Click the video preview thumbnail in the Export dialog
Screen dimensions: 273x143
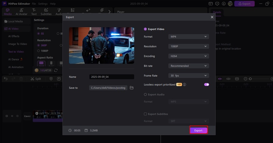101,45
